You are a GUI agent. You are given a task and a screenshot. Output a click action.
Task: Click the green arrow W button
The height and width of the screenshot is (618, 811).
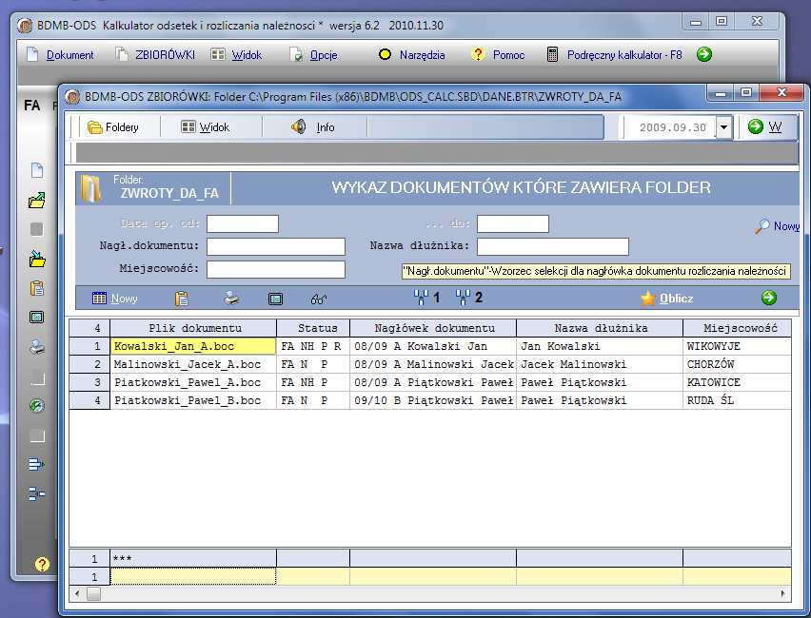coord(765,126)
